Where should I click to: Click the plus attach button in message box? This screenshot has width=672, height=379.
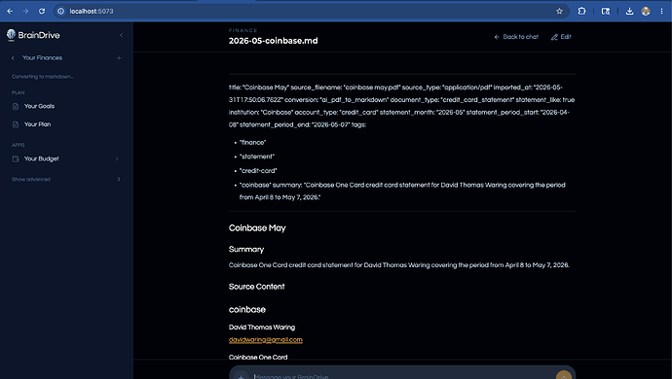click(x=241, y=376)
